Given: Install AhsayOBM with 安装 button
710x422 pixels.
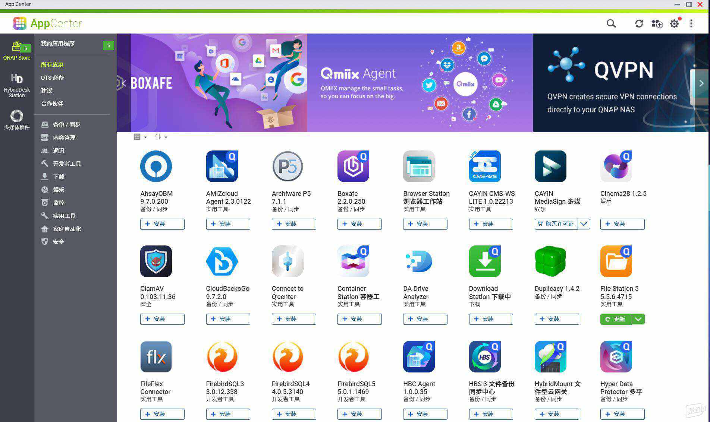Looking at the screenshot, I should click(162, 224).
